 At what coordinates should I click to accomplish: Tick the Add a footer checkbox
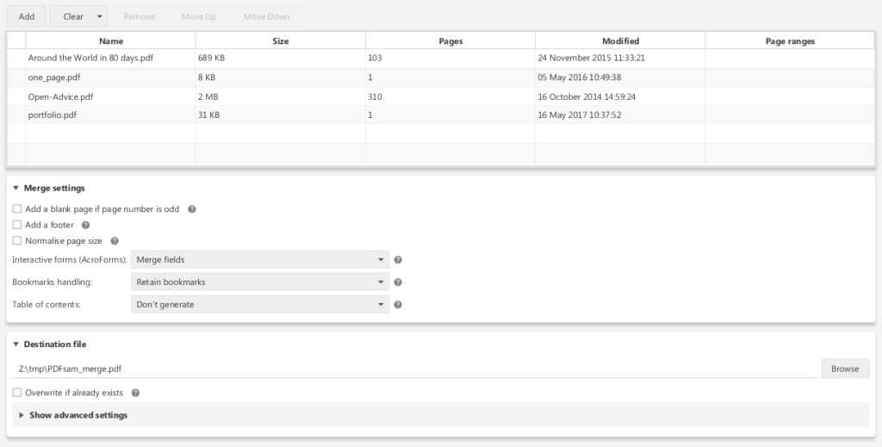(x=17, y=226)
